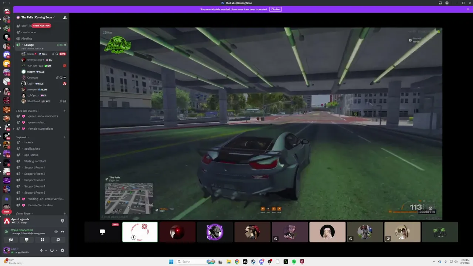Image resolution: width=473 pixels, height=266 pixels.
Task: Mute your microphone in the user panel
Action: (x=41, y=250)
